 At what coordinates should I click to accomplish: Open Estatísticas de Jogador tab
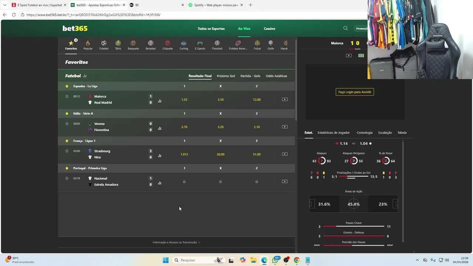[334, 133]
